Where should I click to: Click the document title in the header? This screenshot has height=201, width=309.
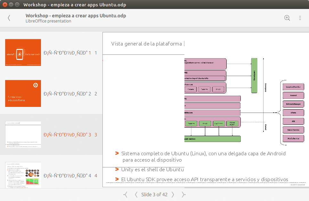click(x=76, y=16)
